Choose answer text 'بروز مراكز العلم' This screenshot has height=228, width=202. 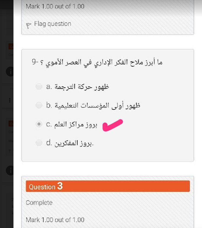(75, 124)
